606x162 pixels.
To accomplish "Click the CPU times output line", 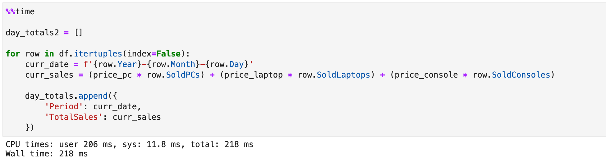I will coord(129,145).
